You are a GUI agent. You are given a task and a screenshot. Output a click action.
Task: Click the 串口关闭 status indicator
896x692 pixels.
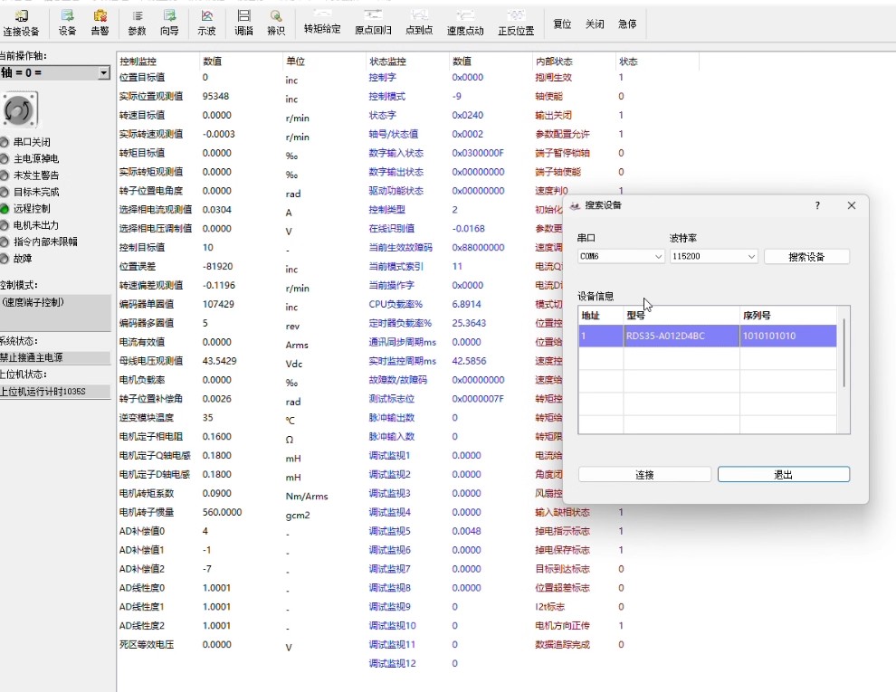(26, 142)
